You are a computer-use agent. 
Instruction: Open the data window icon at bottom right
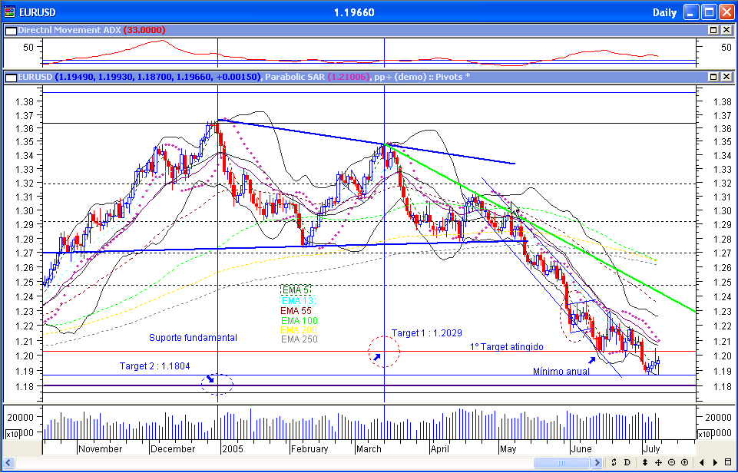point(728,463)
